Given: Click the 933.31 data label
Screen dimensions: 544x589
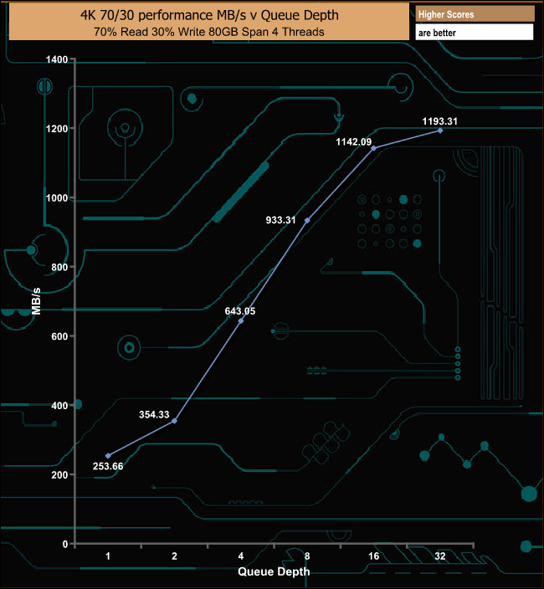Looking at the screenshot, I should [x=280, y=220].
